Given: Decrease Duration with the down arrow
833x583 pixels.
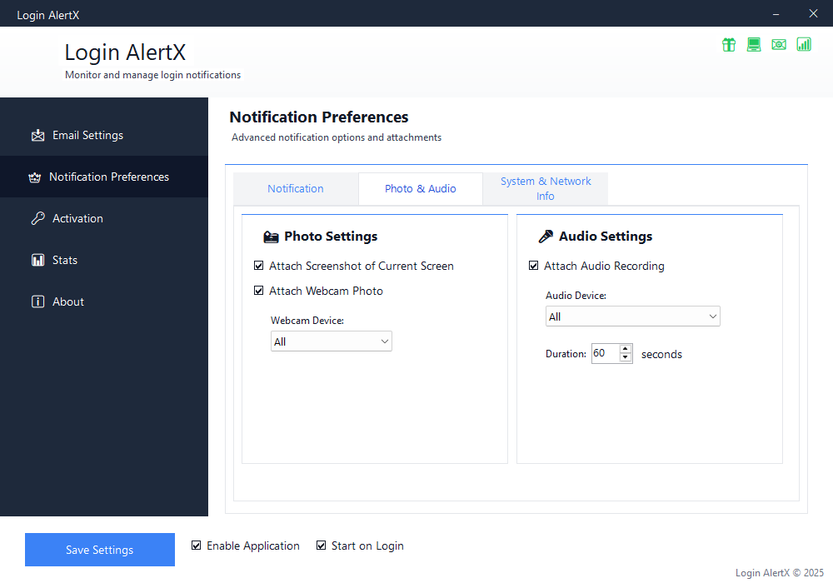Looking at the screenshot, I should 626,358.
